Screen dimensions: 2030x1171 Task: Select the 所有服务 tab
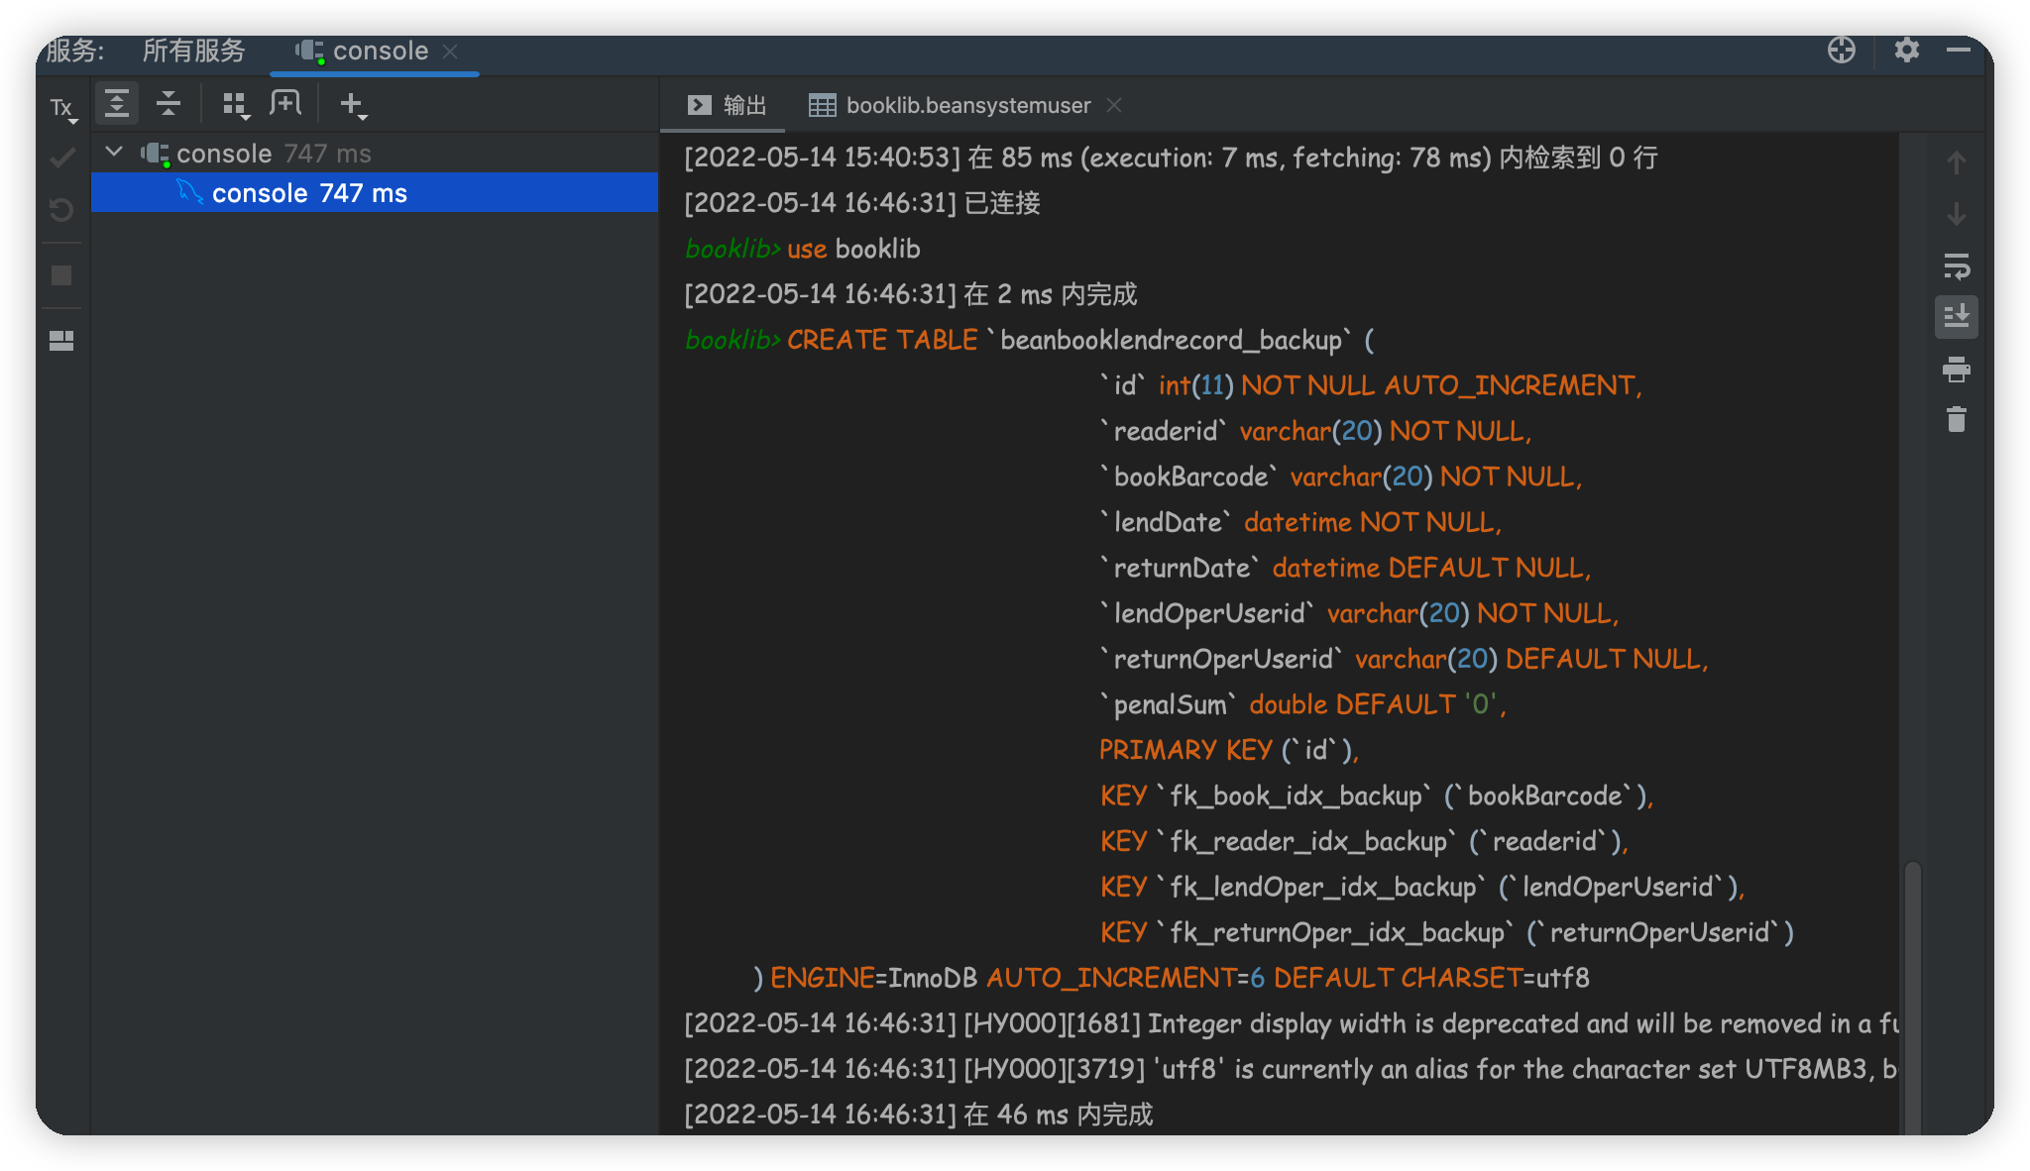point(194,51)
